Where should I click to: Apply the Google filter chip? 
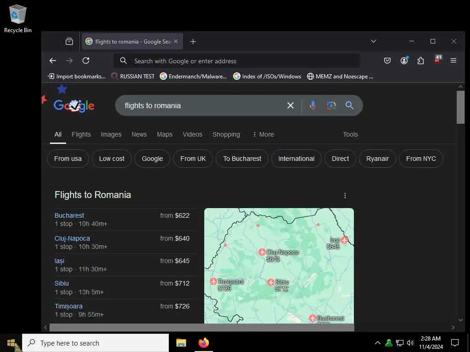(152, 159)
